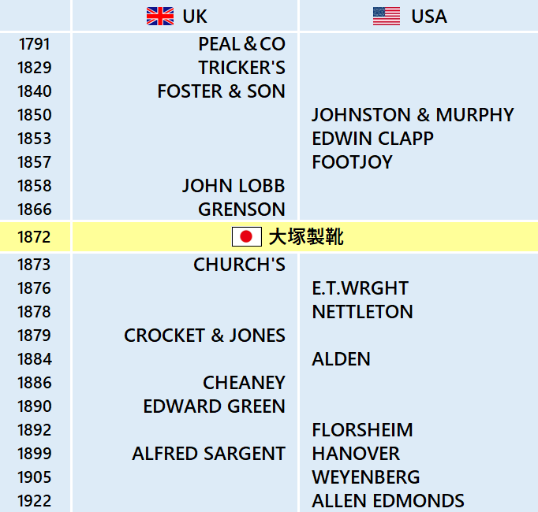Click the year 1872 cell
This screenshot has height=512, width=538.
[x=34, y=237]
